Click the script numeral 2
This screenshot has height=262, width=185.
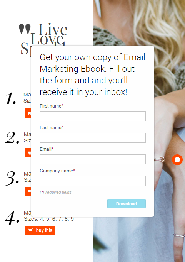click(12, 138)
